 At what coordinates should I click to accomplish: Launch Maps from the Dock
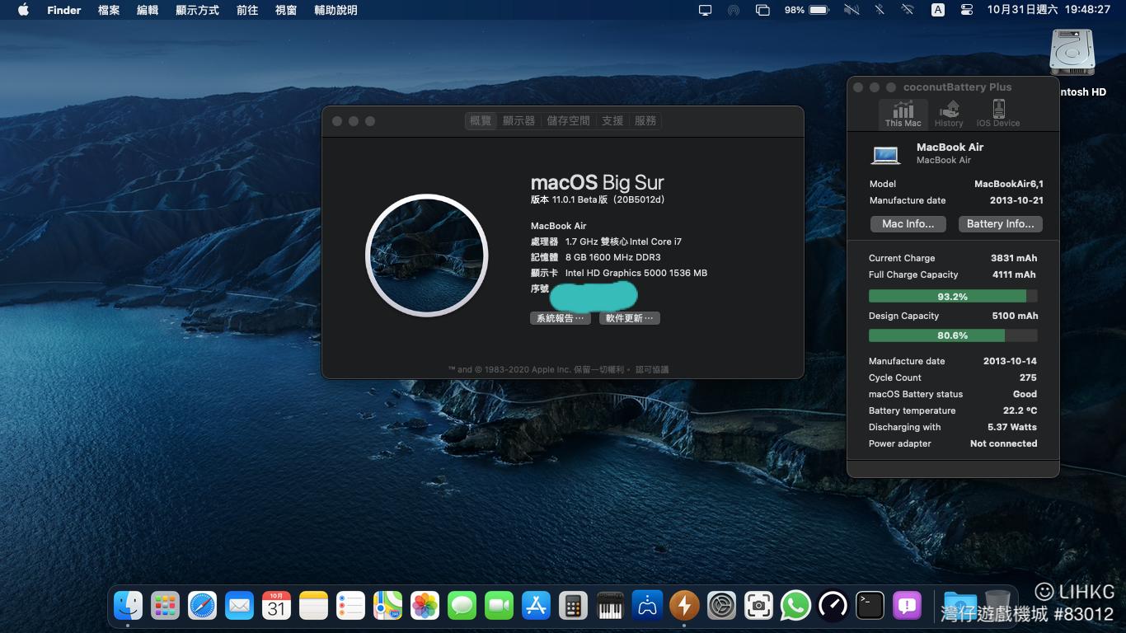387,607
